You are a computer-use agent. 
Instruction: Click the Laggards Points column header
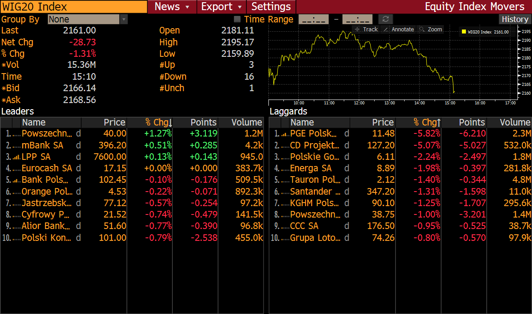[464, 122]
